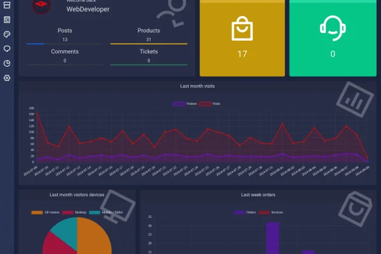Screen dimensions: 381x254
Task: Open the Posts statistic showing 13
Action: [x=65, y=35]
